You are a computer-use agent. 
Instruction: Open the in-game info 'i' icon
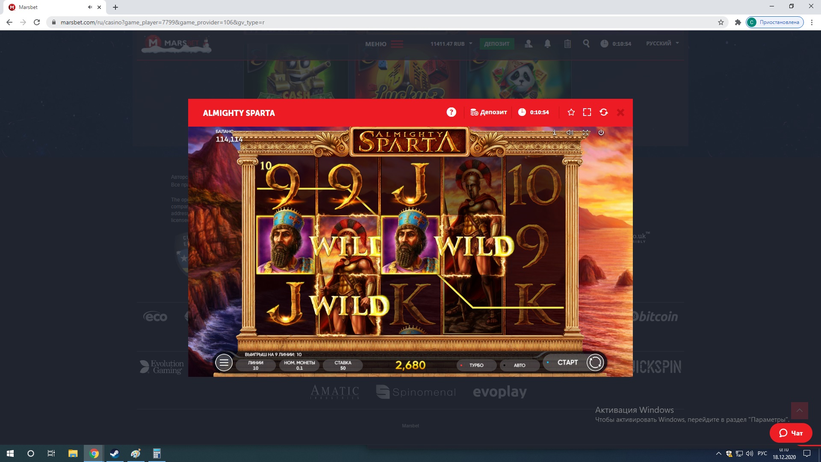pos(555,133)
